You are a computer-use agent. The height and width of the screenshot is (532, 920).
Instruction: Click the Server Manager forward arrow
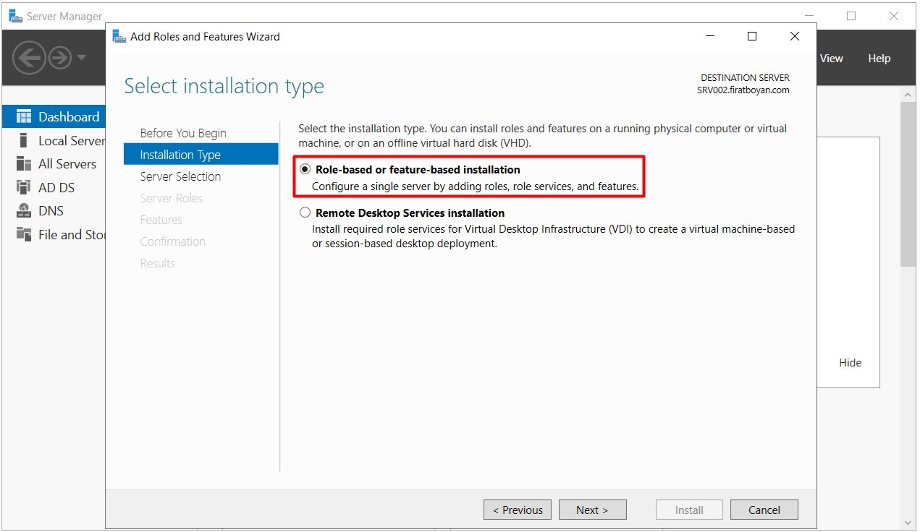click(x=61, y=58)
